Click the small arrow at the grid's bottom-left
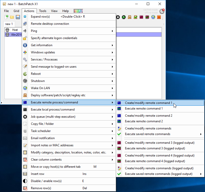205x192 pixels. coord(2,103)
